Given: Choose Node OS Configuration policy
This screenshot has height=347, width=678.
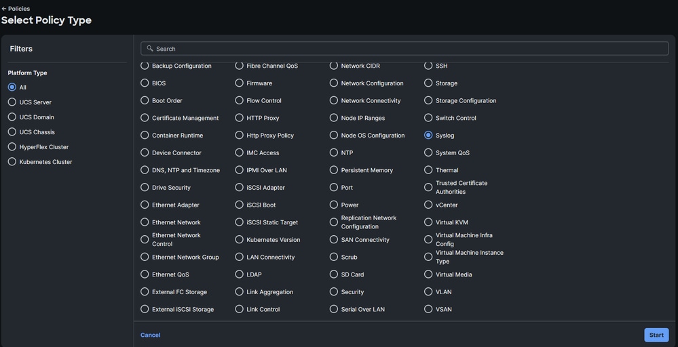Looking at the screenshot, I should click(x=334, y=135).
